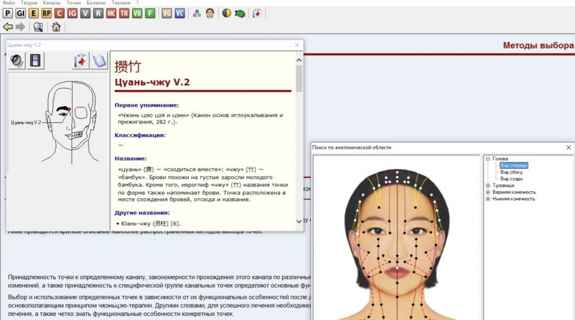This screenshot has width=575, height=320.
Task: Open the film strip video icon
Action: point(36,61)
